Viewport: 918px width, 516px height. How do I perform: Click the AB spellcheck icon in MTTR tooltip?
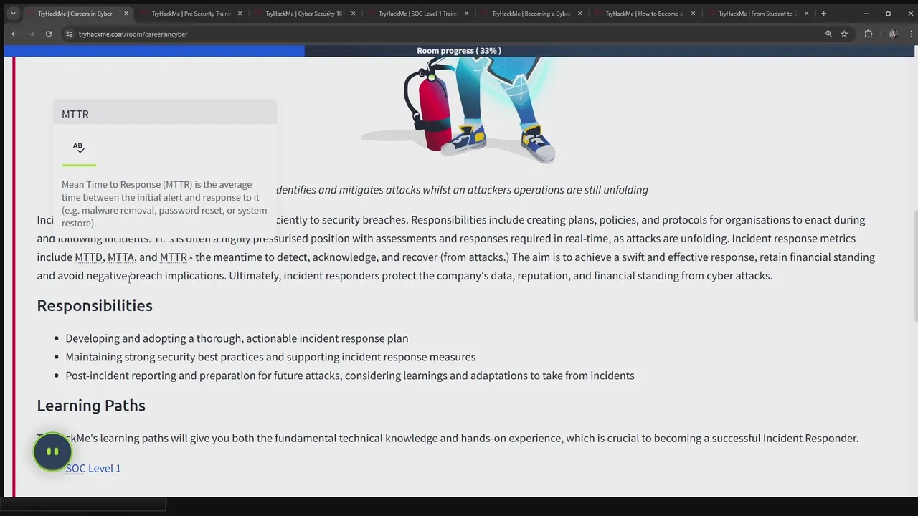point(79,147)
